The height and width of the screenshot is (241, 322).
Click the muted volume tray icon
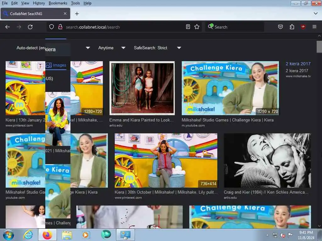click(x=283, y=235)
